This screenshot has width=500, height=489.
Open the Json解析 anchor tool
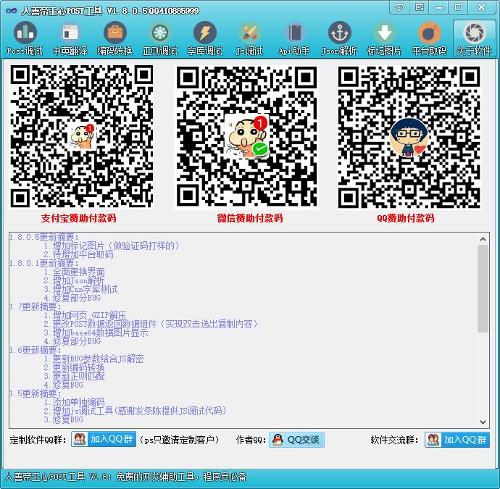pos(339,38)
